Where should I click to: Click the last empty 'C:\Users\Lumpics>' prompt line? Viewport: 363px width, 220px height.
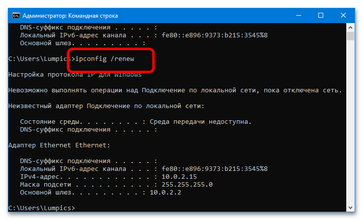coord(42,208)
